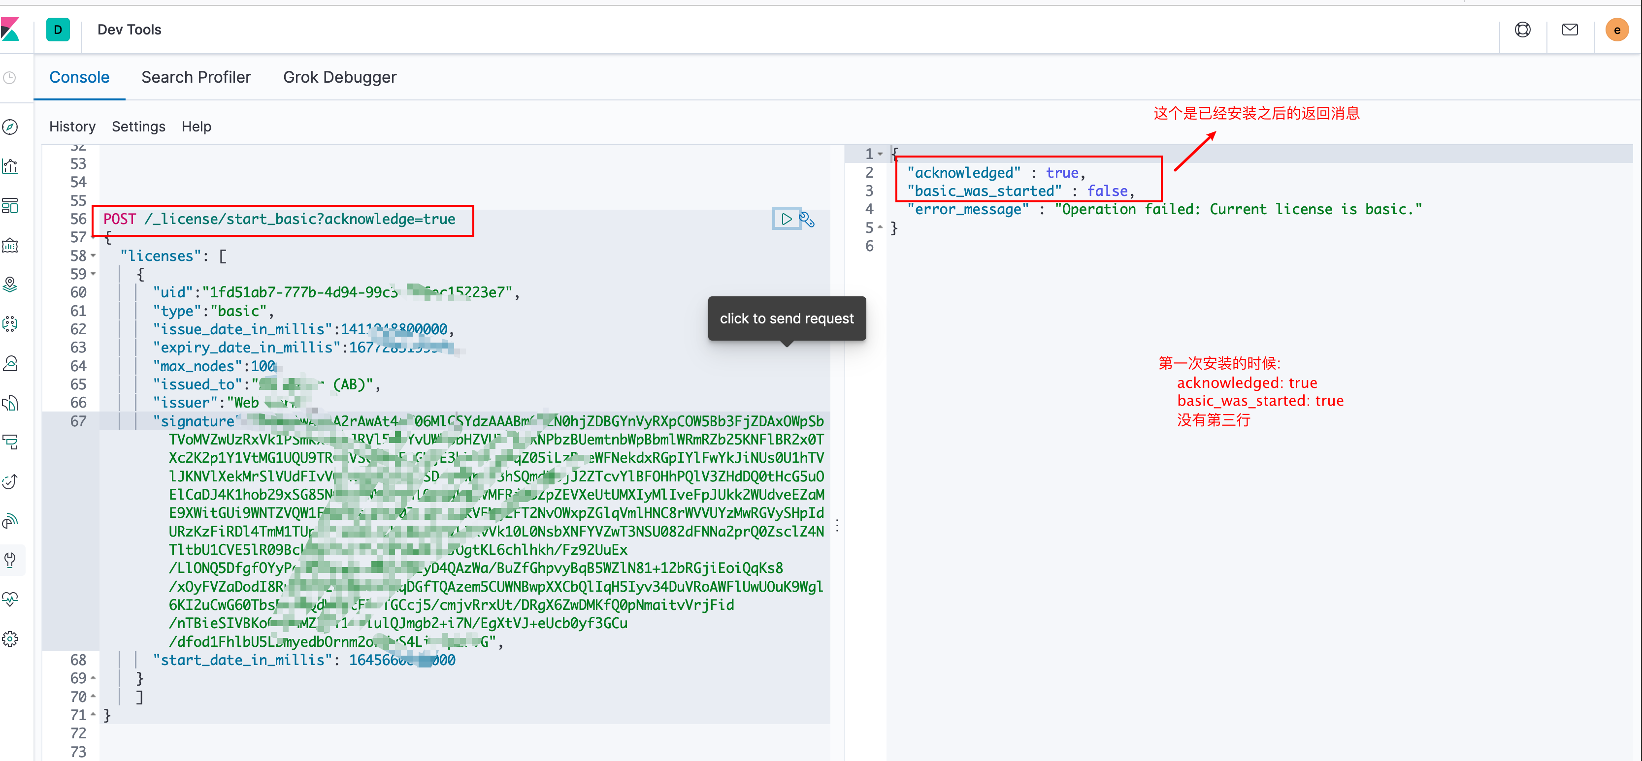Open Stack Monitoring heartbeat icon
Image resolution: width=1642 pixels, height=761 pixels.
pos(10,599)
